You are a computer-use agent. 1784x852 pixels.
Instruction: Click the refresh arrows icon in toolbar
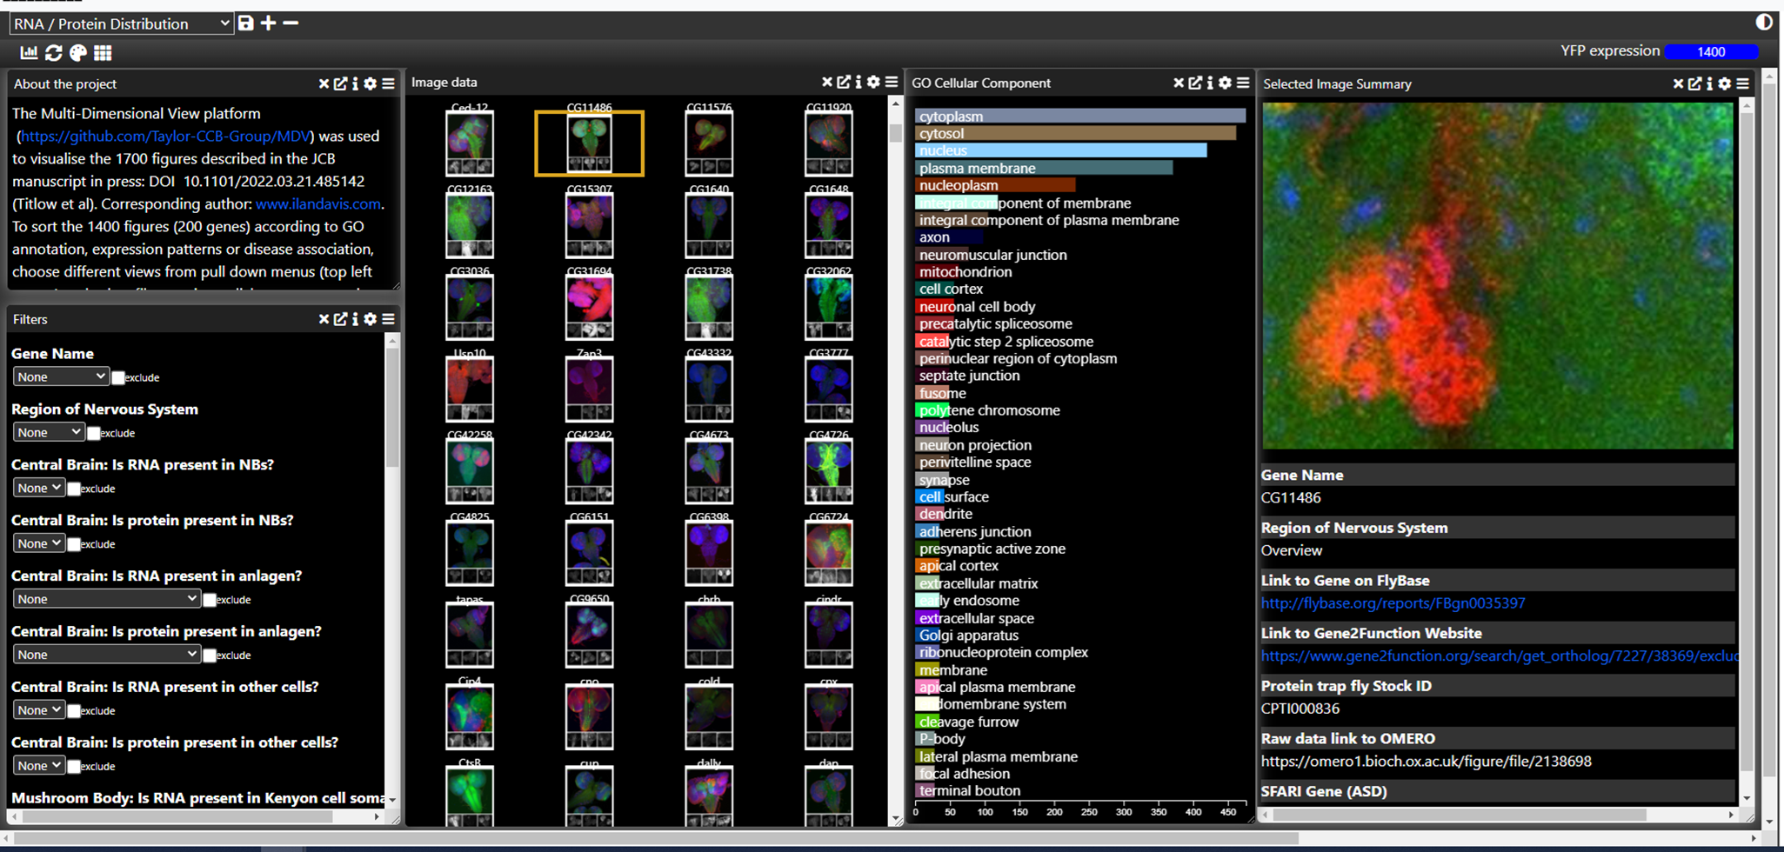(x=54, y=53)
